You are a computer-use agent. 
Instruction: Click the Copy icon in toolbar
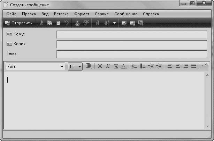49,23
